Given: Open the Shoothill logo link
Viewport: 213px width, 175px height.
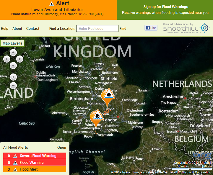Looking at the screenshot, I should (186, 28).
